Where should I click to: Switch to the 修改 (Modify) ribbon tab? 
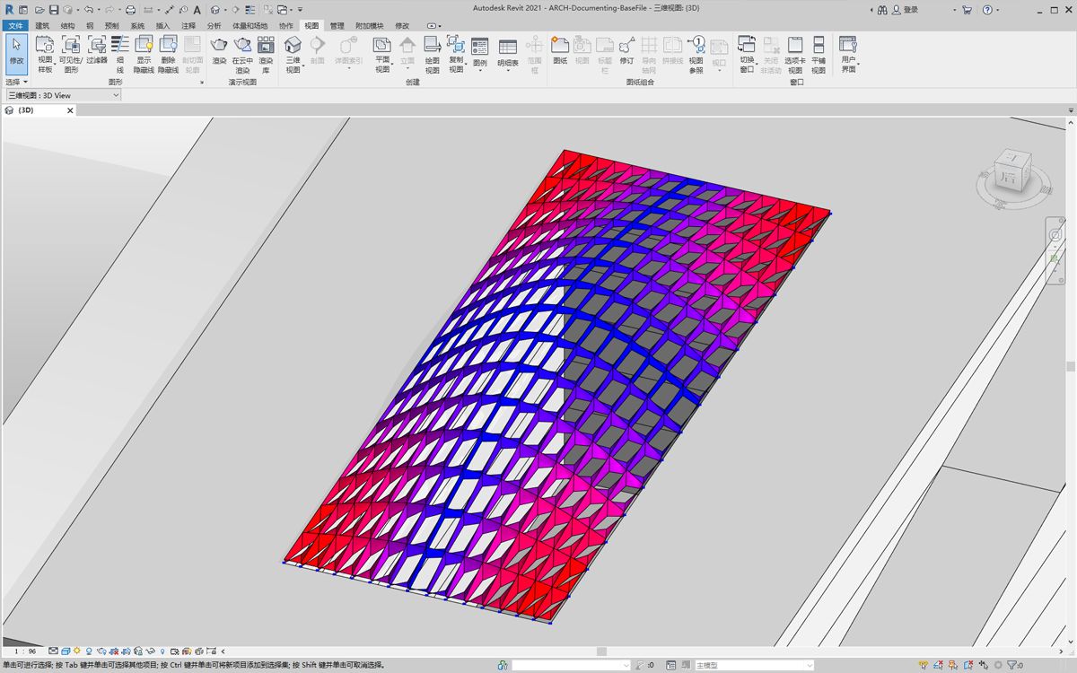tap(402, 26)
